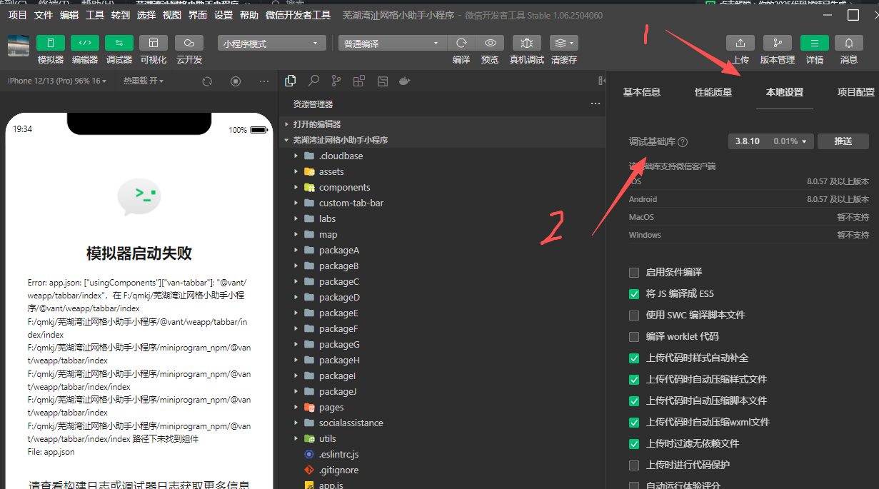This screenshot has width=879, height=489.
Task: Open the app.js file
Action: point(331,485)
